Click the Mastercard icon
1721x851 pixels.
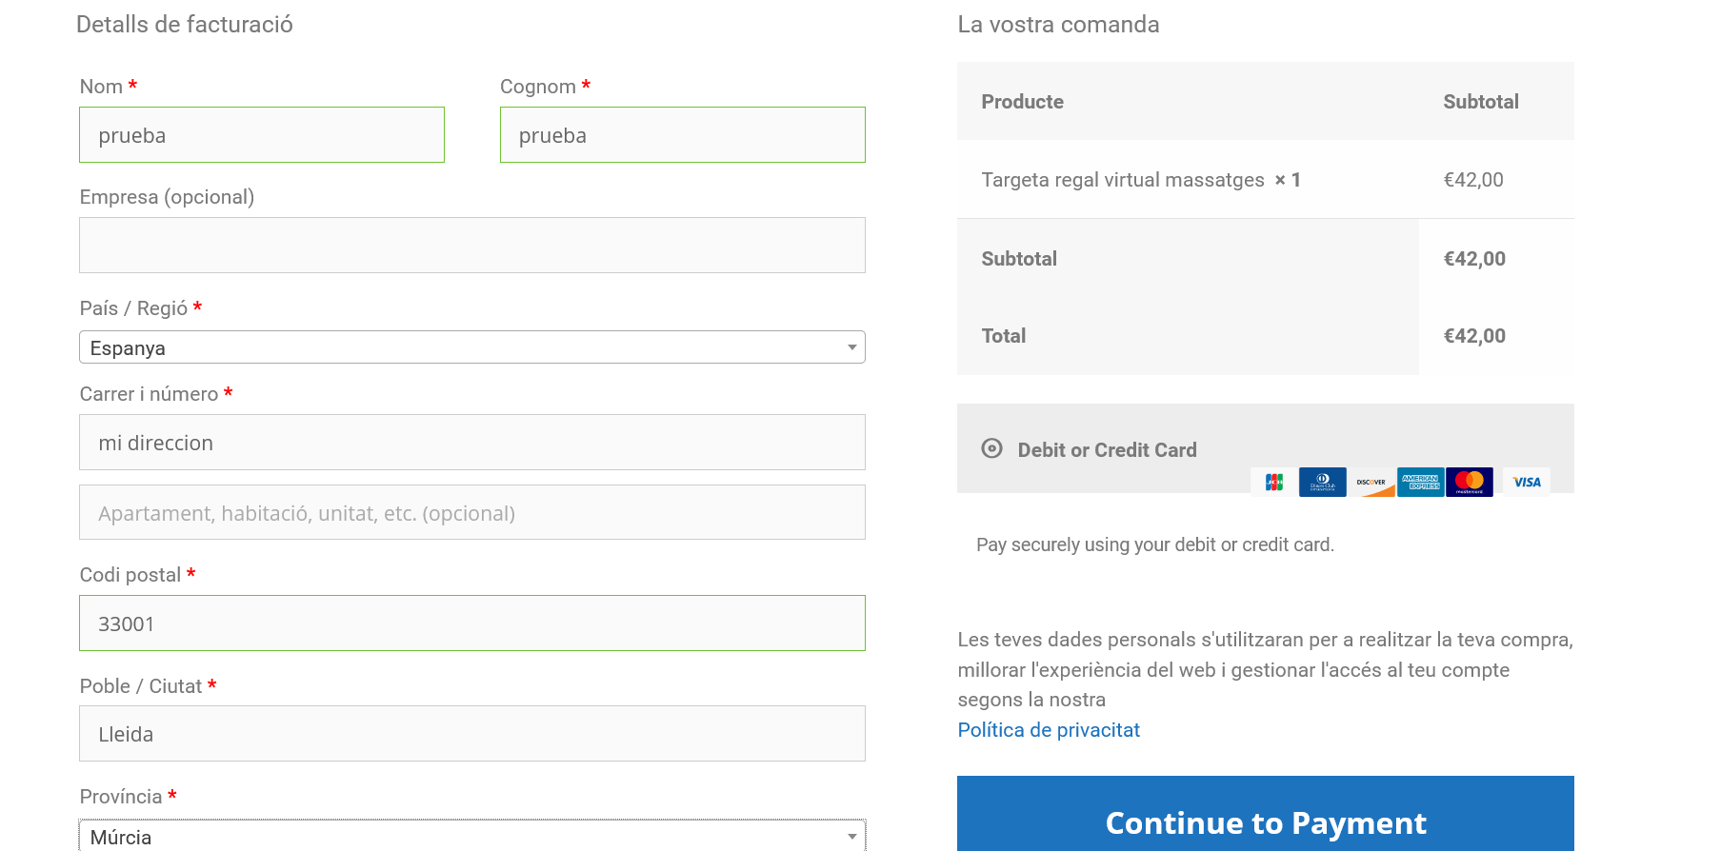(1470, 482)
